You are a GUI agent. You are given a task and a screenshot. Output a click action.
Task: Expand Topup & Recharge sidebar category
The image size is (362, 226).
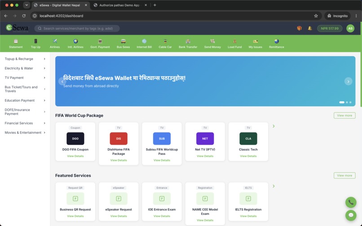point(25,59)
